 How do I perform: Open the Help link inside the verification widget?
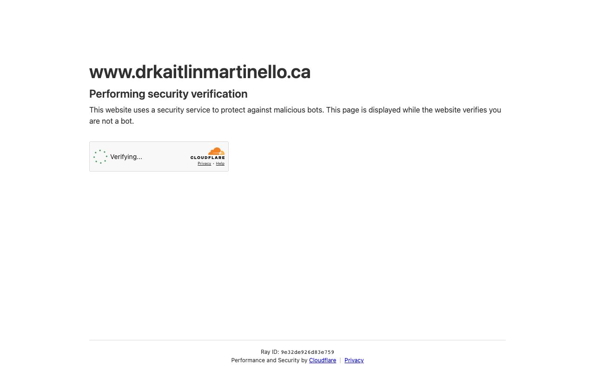[x=220, y=164]
